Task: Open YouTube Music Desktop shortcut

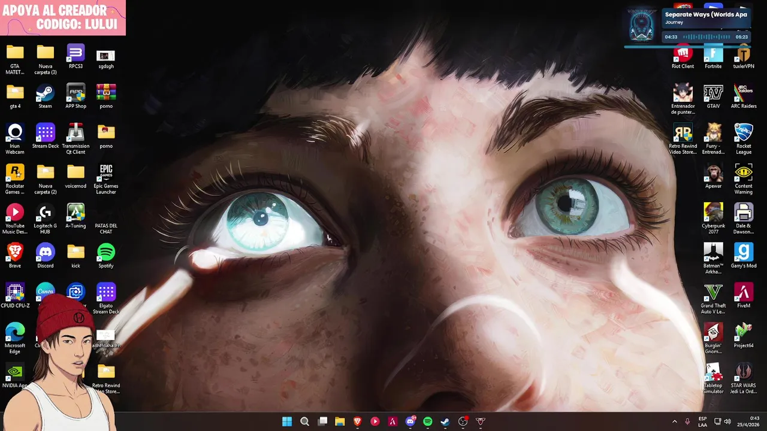Action: [x=15, y=220]
